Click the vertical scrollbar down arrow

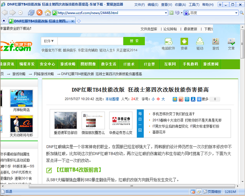(x=243, y=181)
